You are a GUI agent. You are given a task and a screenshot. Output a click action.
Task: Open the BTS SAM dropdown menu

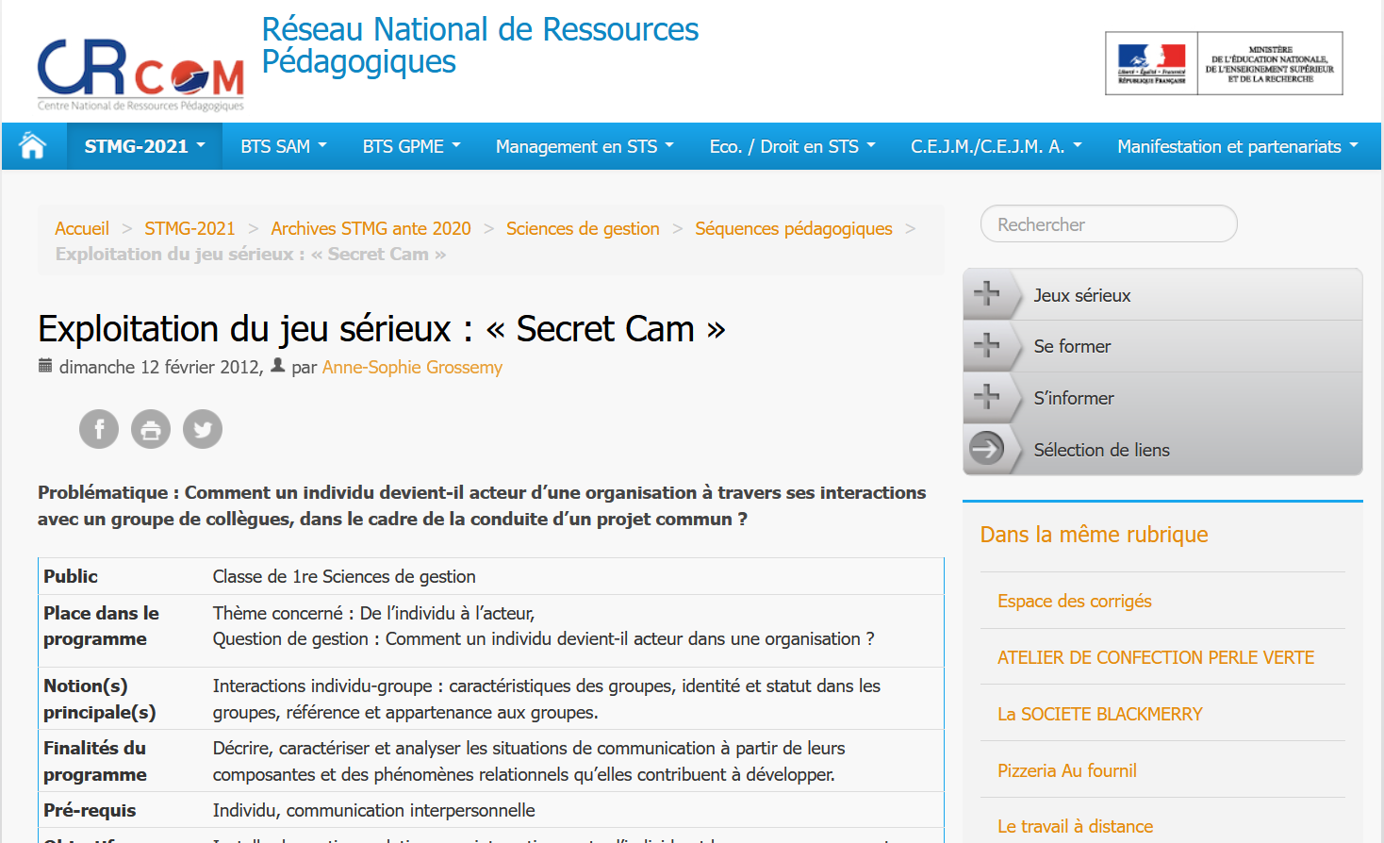(x=283, y=146)
